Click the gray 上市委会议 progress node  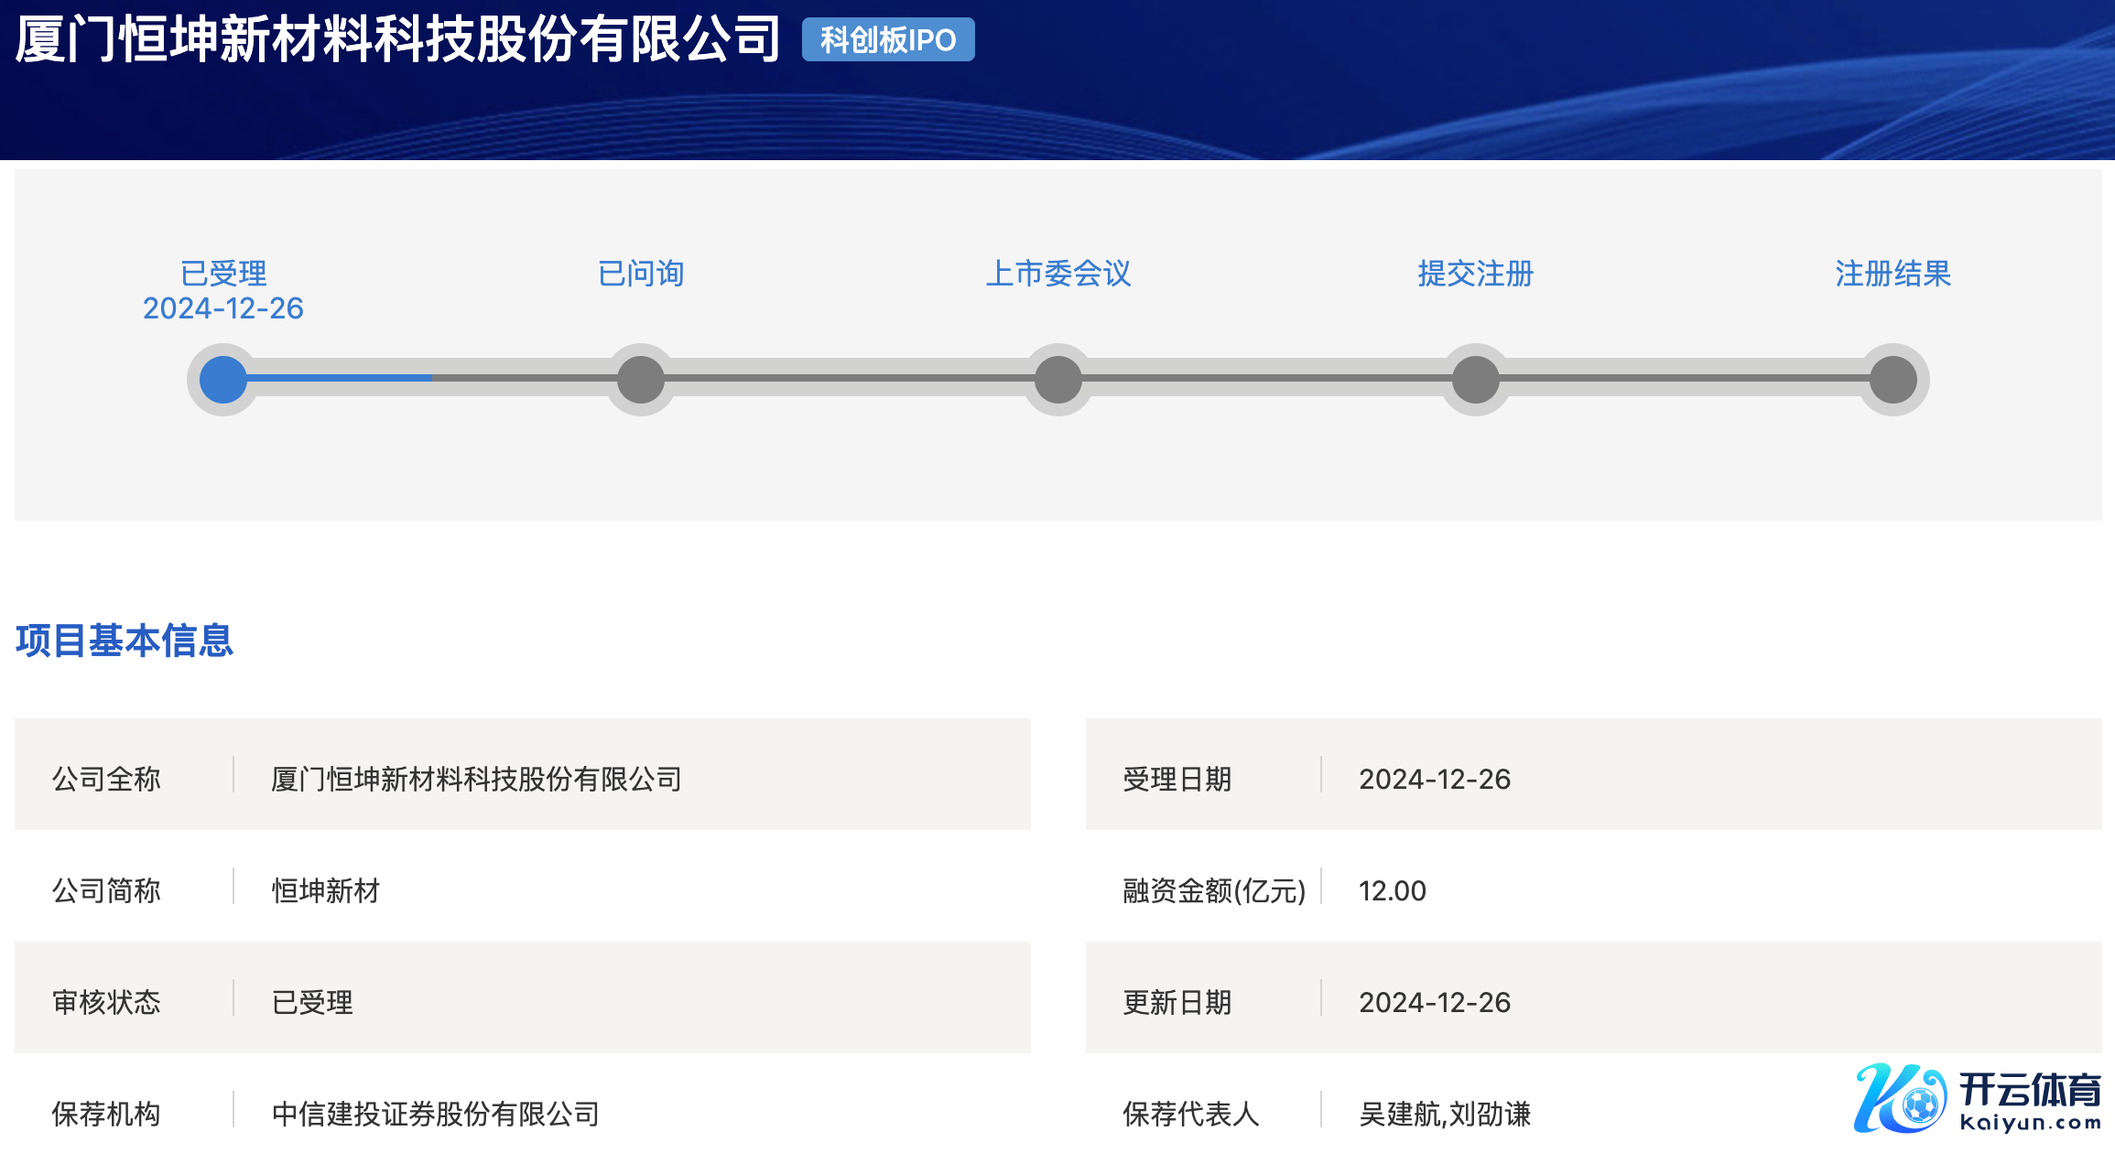[1058, 380]
